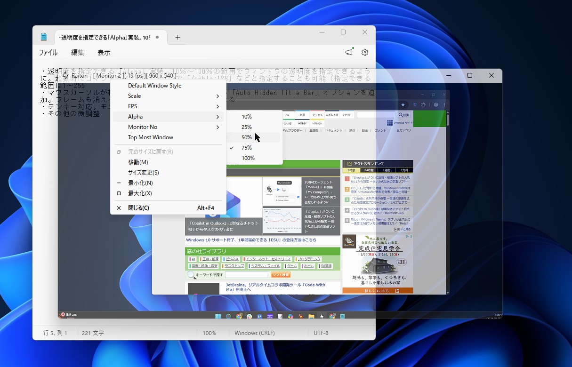Uncheck the 75% alpha level
The image size is (572, 367).
247,147
